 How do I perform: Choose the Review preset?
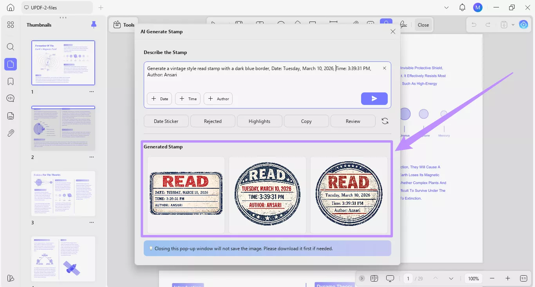click(353, 121)
